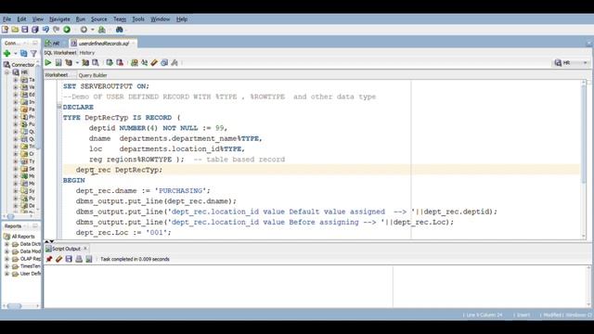Collapse the HR connection node
This screenshot has height=334, width=594.
(x=7, y=72)
